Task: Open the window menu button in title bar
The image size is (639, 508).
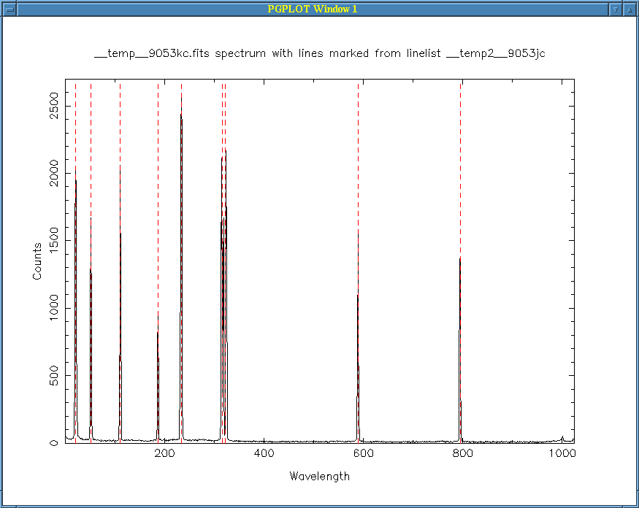Action: pos(9,9)
